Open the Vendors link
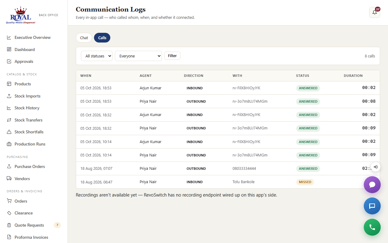 point(22,179)
